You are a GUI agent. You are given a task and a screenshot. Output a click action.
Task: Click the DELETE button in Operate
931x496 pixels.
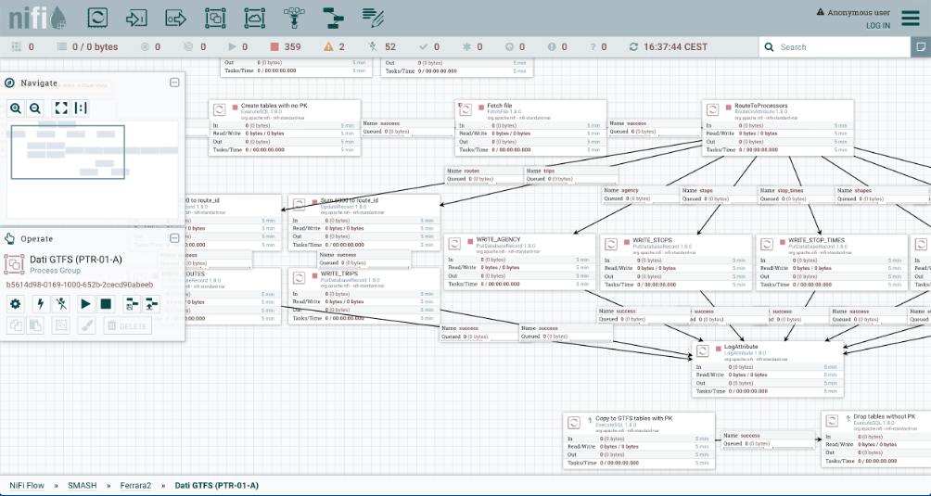coord(128,325)
